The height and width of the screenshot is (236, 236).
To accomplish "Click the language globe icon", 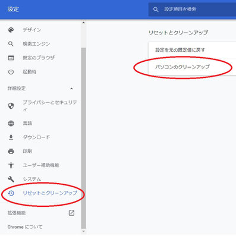I will point(11,123).
